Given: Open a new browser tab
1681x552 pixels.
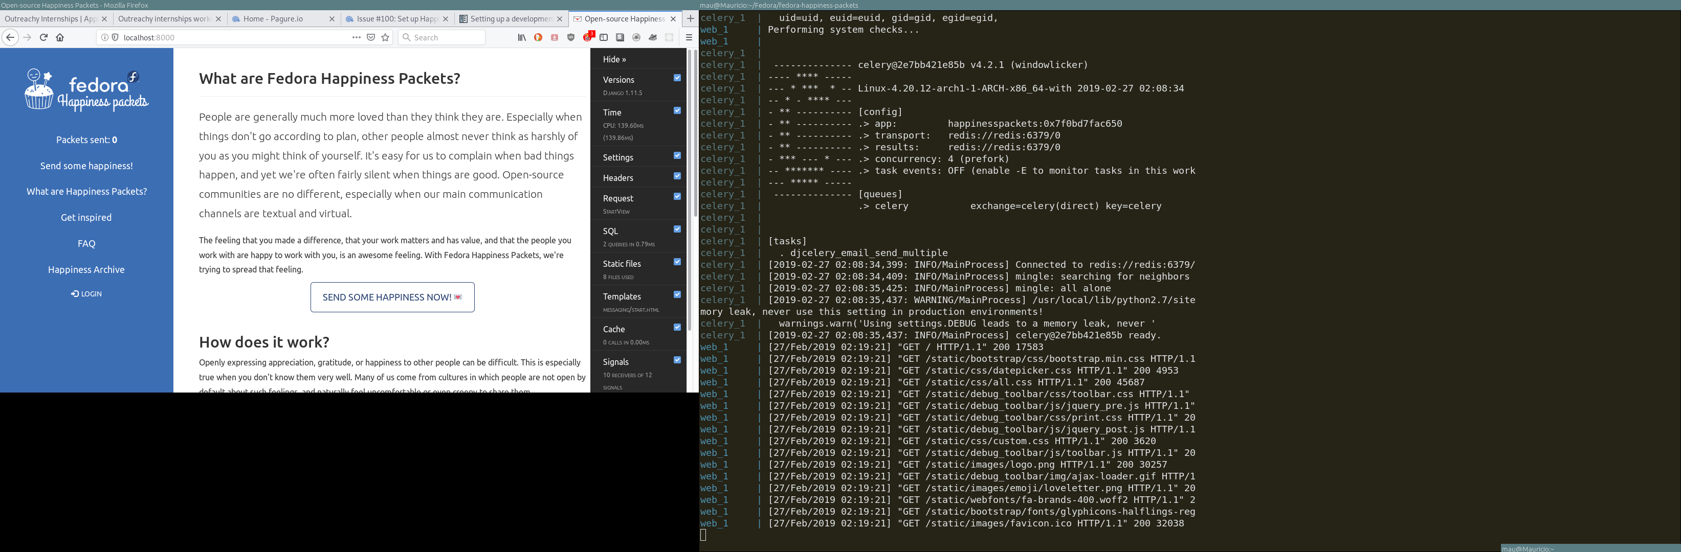Looking at the screenshot, I should coord(691,19).
